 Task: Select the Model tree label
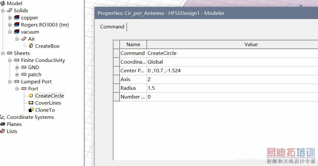pyautogui.click(x=15, y=4)
